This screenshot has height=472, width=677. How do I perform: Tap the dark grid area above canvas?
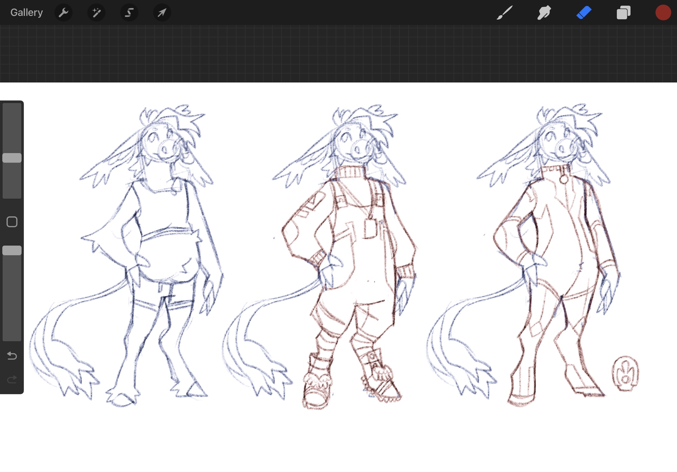point(338,53)
